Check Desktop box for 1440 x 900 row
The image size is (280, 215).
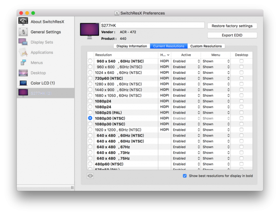[x=241, y=90]
